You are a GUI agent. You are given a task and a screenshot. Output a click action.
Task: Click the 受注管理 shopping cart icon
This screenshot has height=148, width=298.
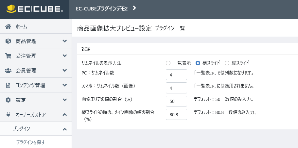pos(8,56)
